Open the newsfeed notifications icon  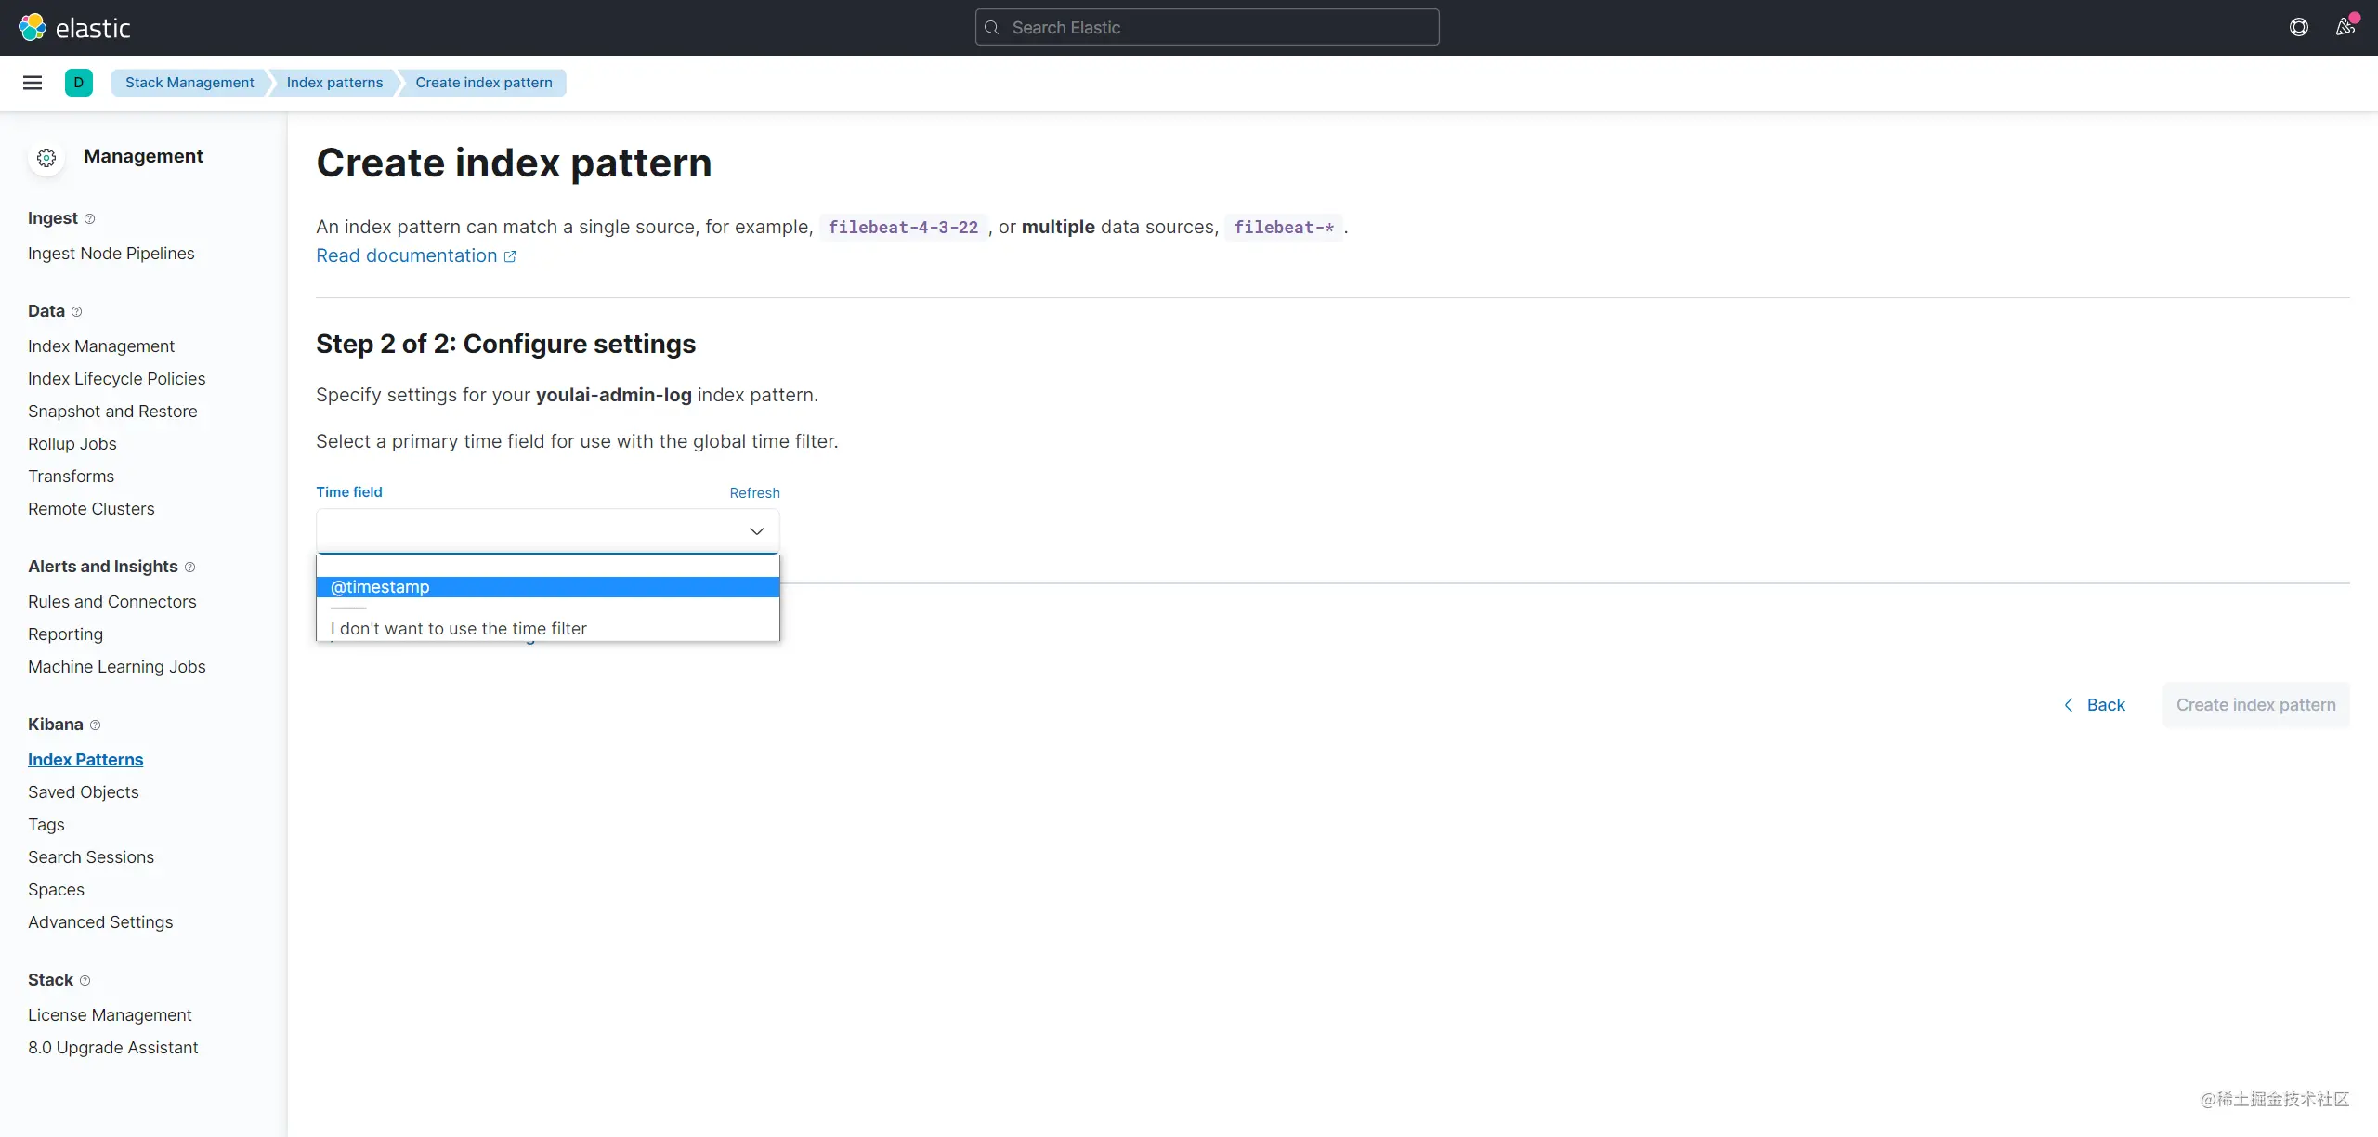[x=2345, y=27]
